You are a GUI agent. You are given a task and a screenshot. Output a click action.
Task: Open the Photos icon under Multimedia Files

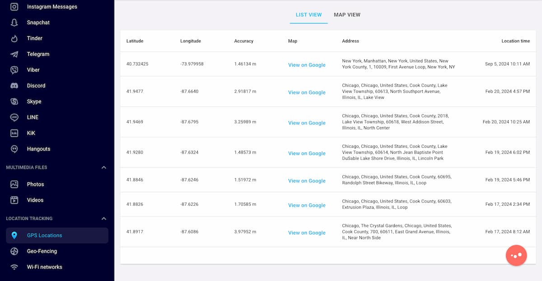14,184
